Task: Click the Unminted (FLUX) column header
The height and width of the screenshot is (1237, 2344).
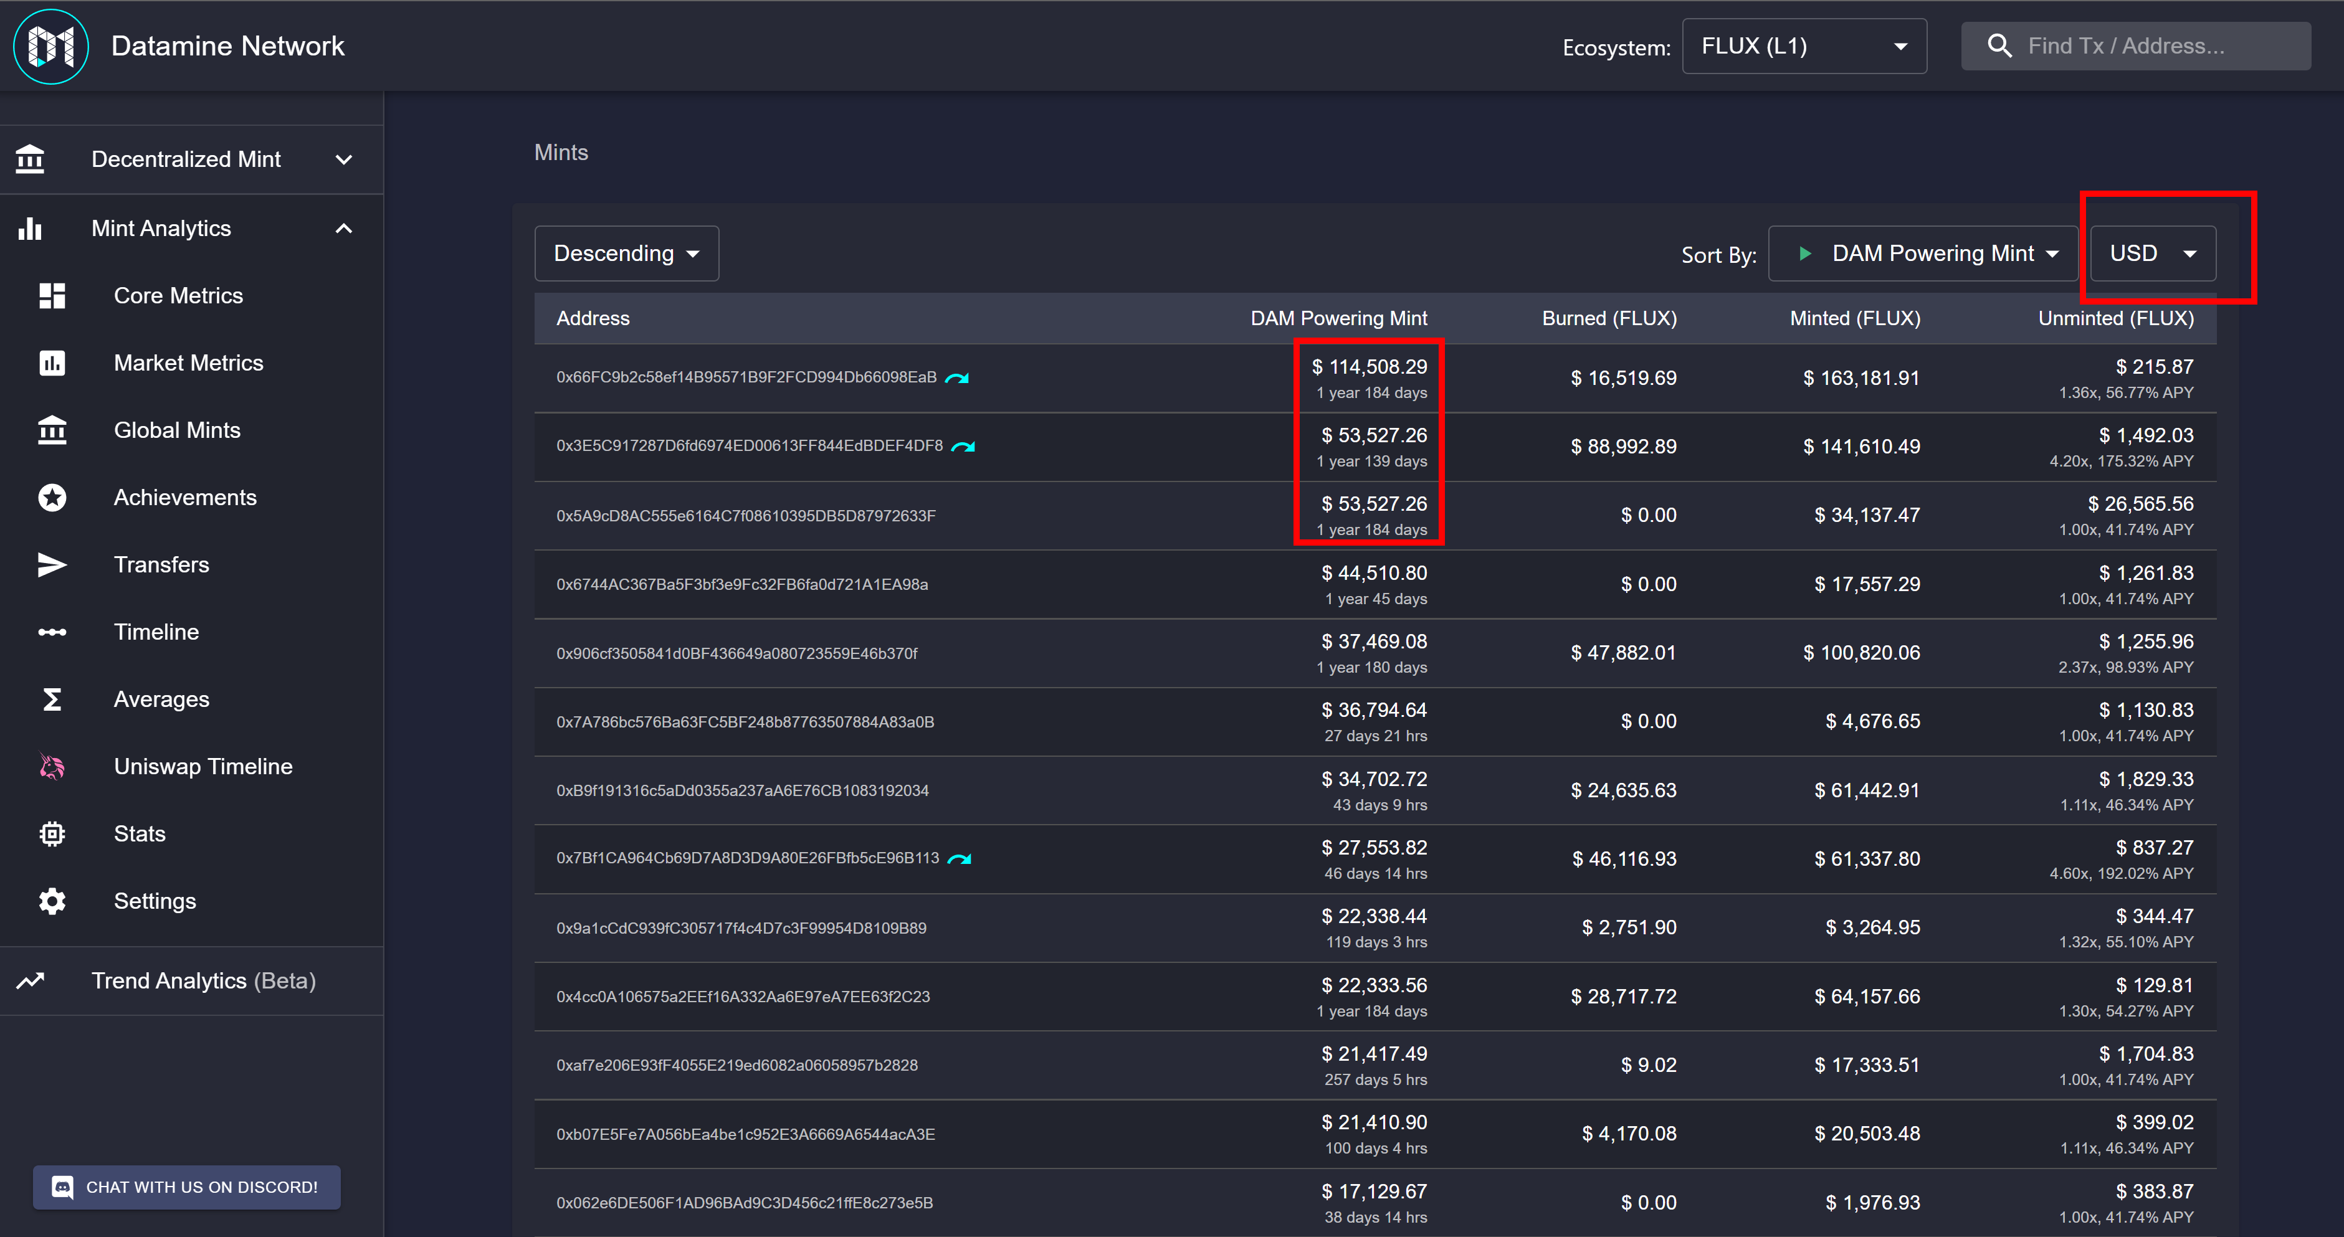Action: (x=2115, y=318)
